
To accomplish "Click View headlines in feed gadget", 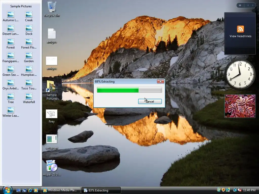I will coord(240,36).
